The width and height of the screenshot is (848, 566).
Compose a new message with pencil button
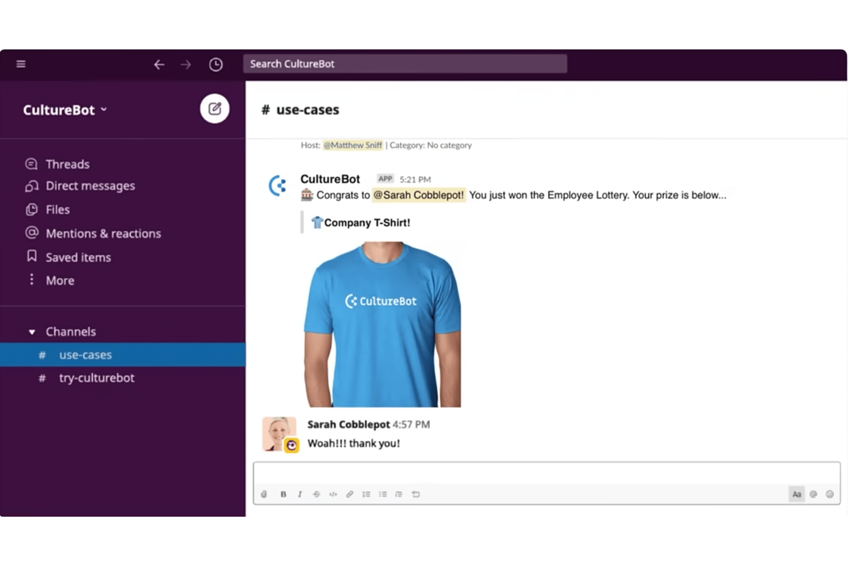pyautogui.click(x=215, y=108)
